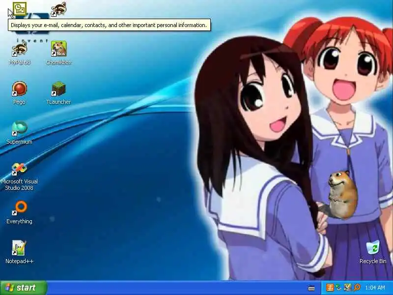Click the 1:04 AM taskbar clock

pos(375,288)
